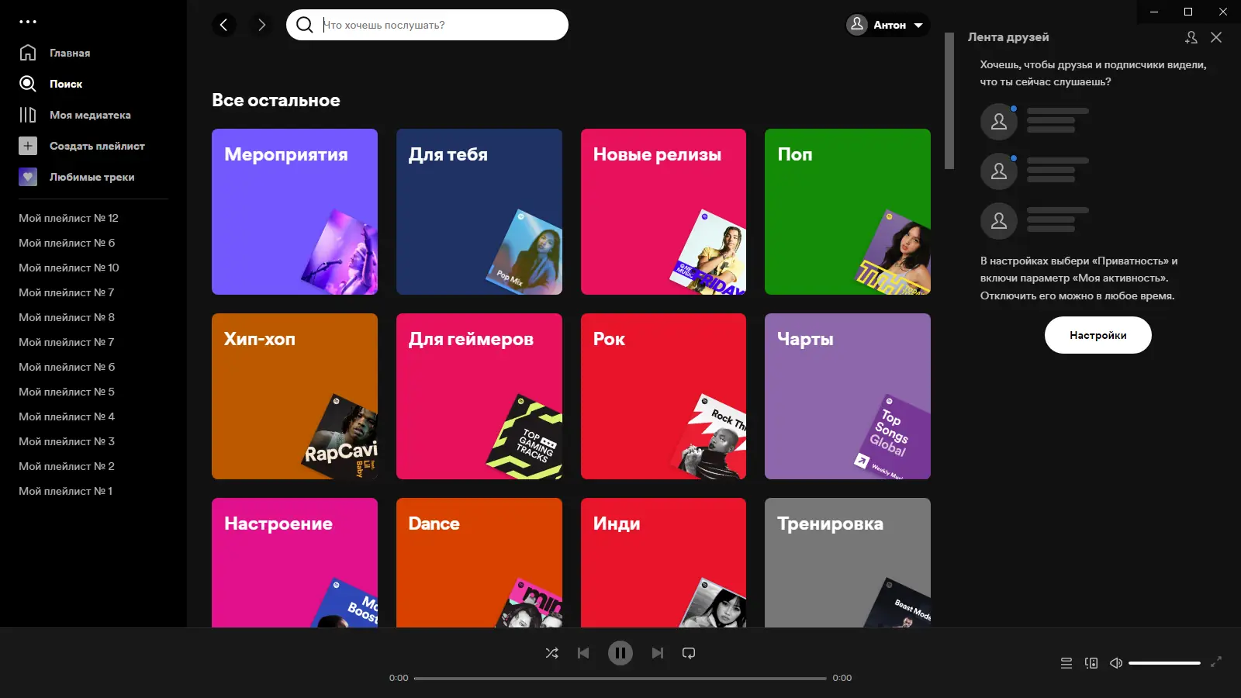
Task: Toggle repeat mode
Action: pos(689,653)
